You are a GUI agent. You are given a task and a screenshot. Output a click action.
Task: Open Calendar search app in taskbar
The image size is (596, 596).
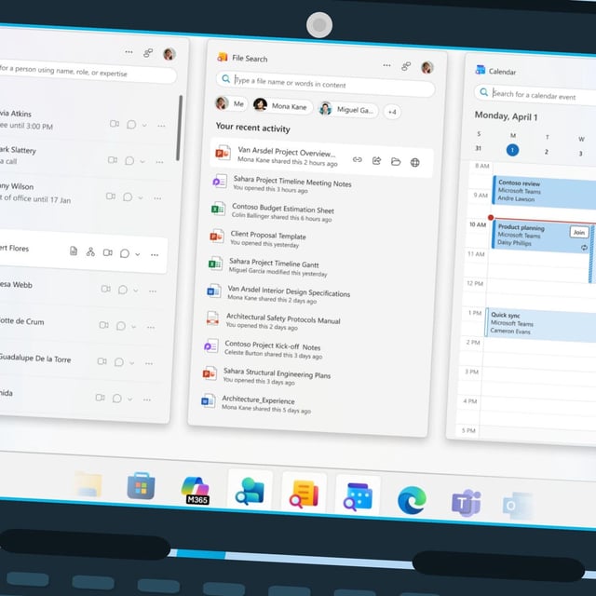point(358,496)
